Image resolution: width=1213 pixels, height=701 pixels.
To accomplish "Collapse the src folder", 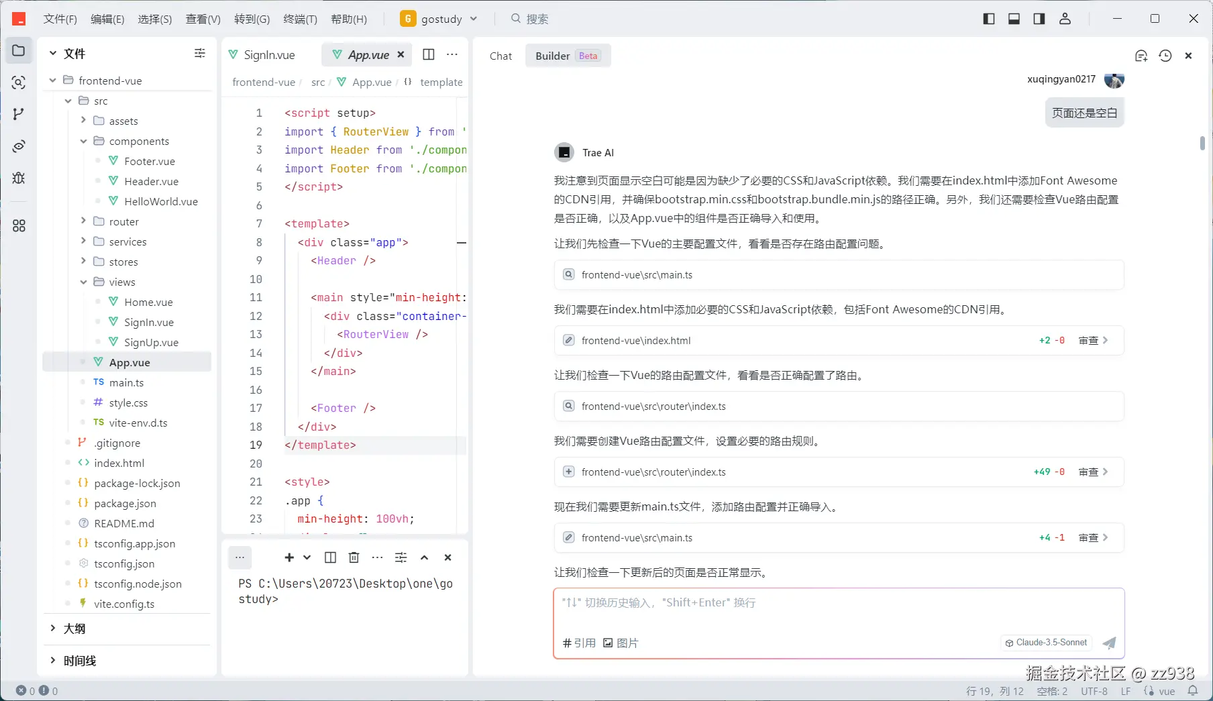I will (x=68, y=101).
